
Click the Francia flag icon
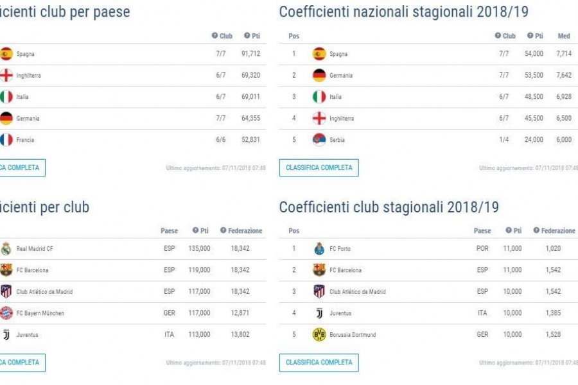click(x=6, y=140)
